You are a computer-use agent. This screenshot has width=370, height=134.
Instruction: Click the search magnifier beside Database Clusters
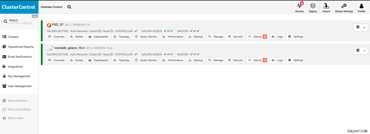coord(69,7)
